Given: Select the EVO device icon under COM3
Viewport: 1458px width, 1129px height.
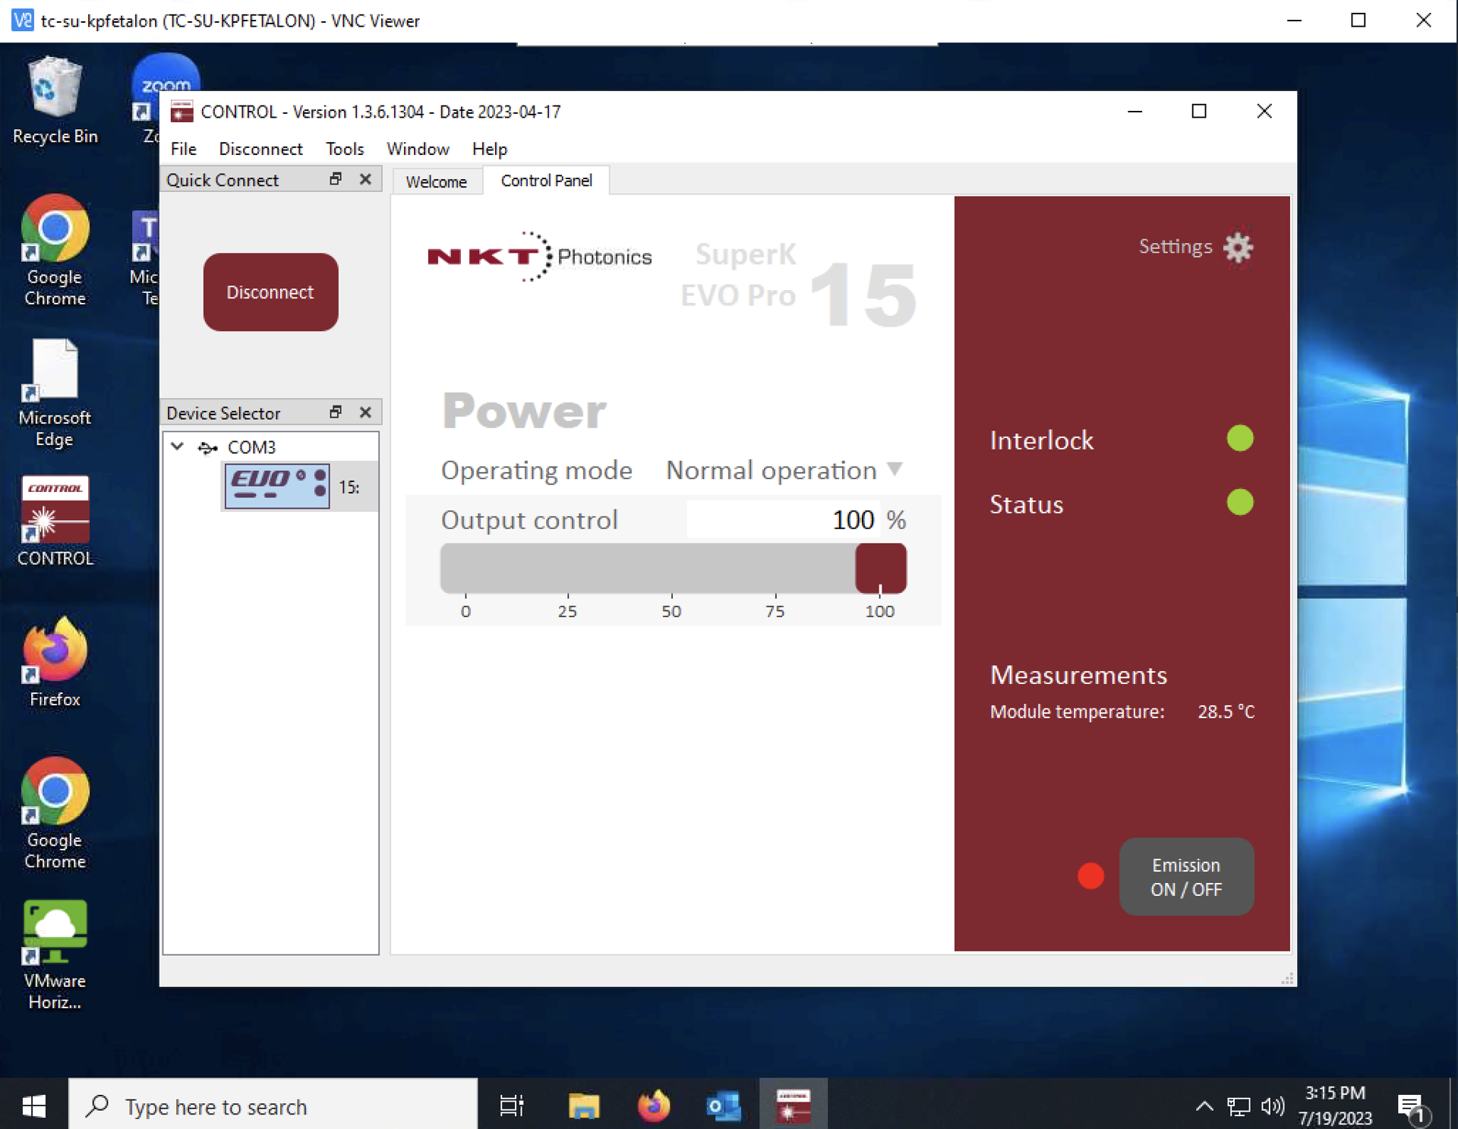Looking at the screenshot, I should [x=277, y=486].
